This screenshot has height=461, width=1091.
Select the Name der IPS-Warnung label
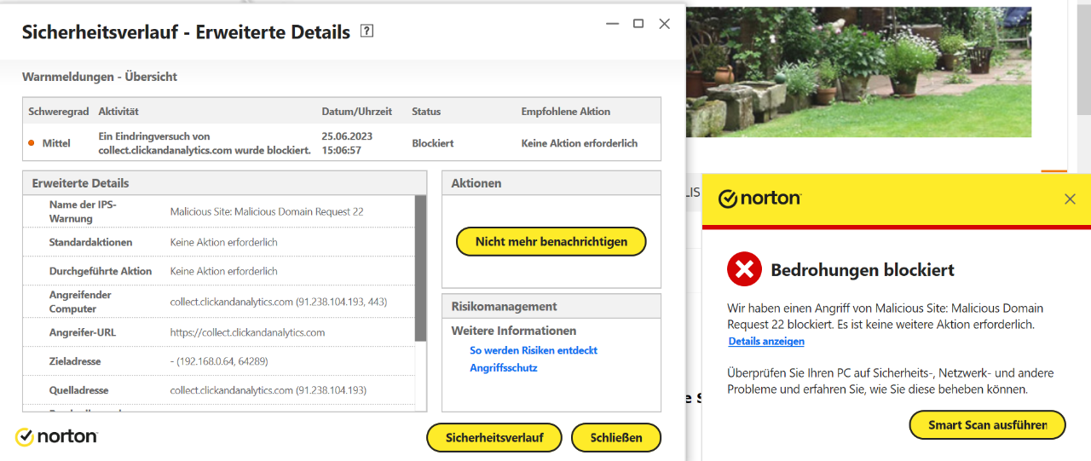tap(83, 211)
